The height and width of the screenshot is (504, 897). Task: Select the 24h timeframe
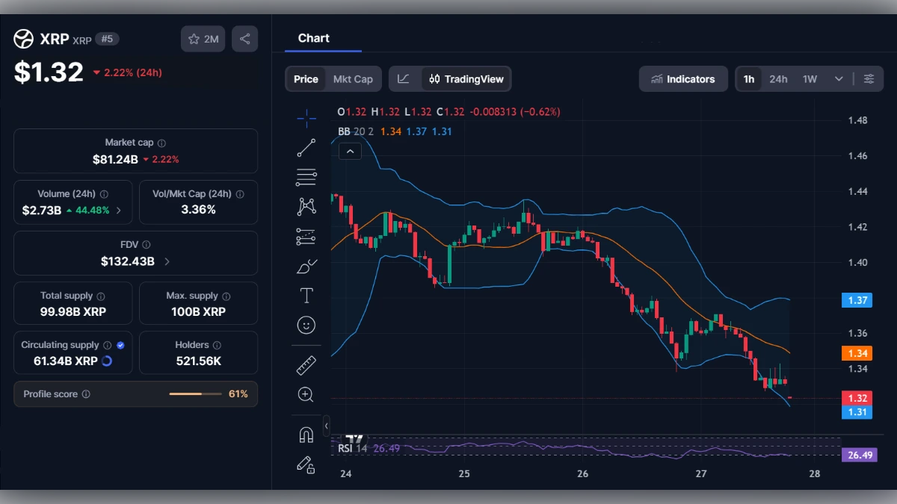(777, 78)
